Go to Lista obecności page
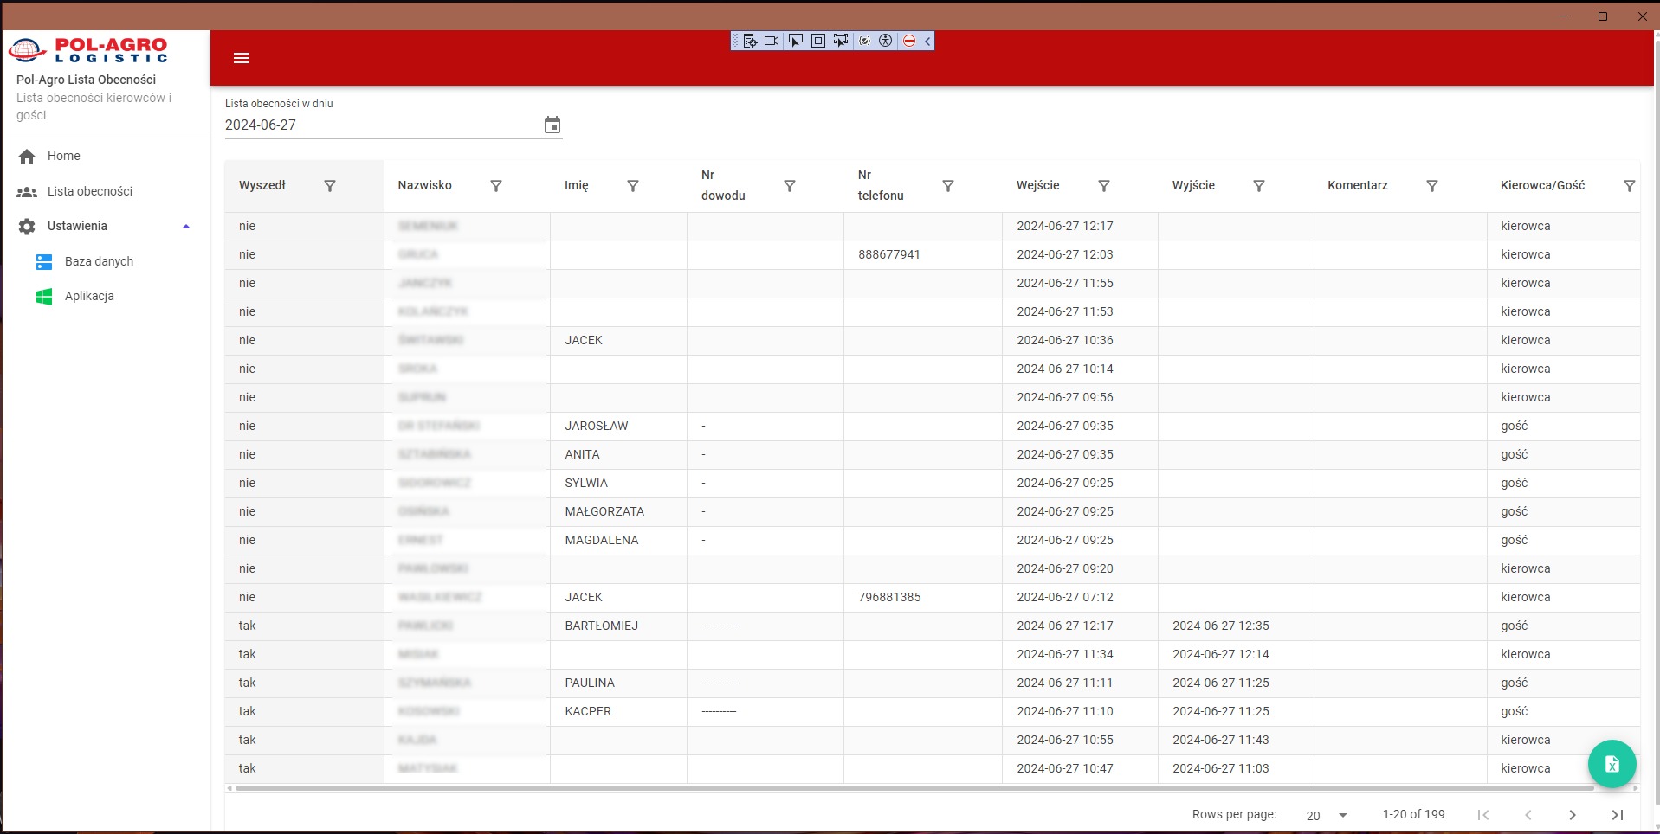Screen dimensions: 1660x834 [90, 191]
